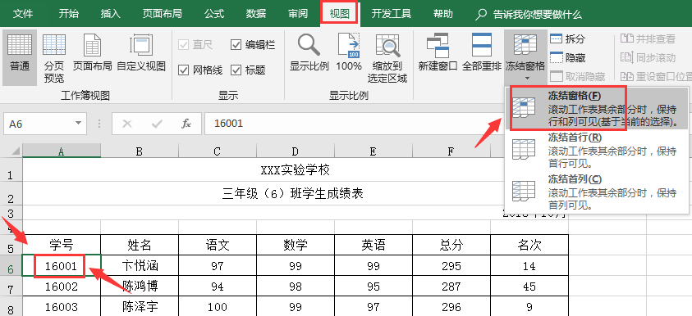
Task: Click the search lightbulb 'Tell me' icon
Action: tap(480, 14)
